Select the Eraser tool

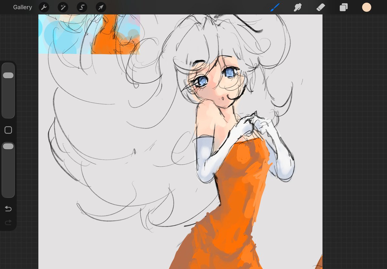coord(321,7)
